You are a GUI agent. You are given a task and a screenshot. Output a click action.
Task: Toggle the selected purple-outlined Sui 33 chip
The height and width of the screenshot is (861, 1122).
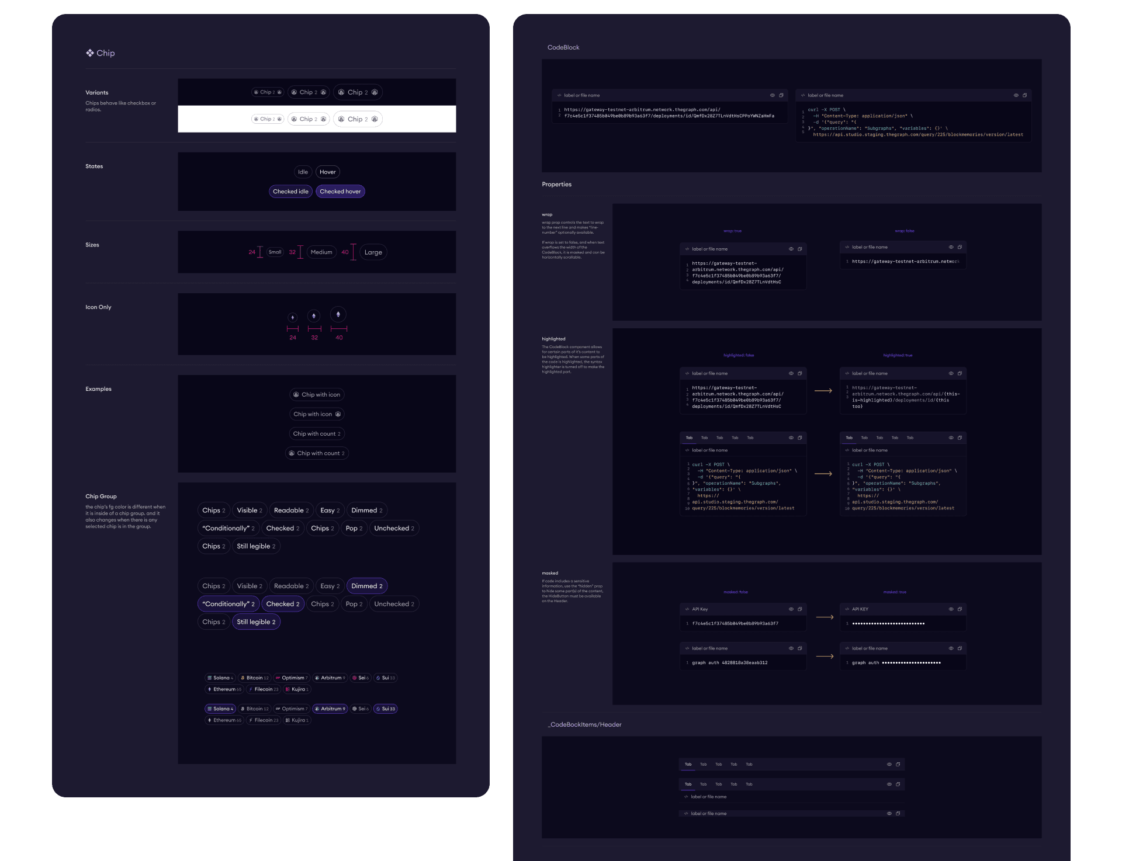[386, 709]
